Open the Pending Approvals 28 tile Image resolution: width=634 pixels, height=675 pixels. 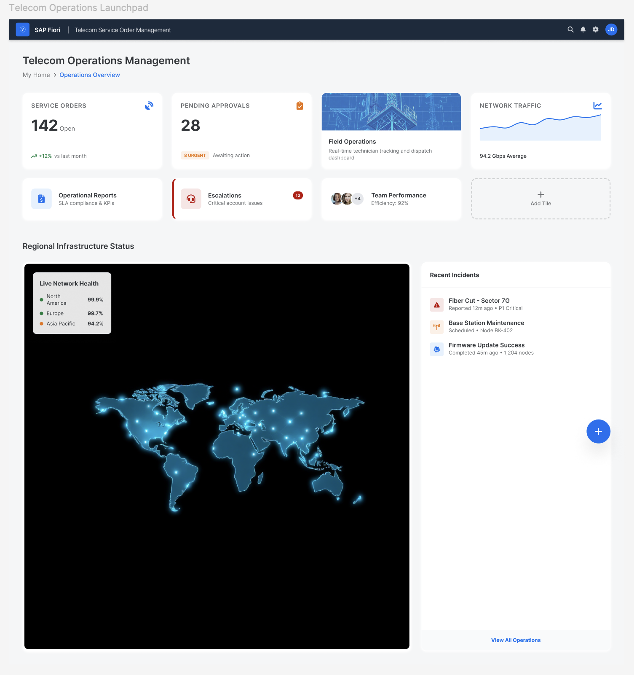pyautogui.click(x=242, y=131)
